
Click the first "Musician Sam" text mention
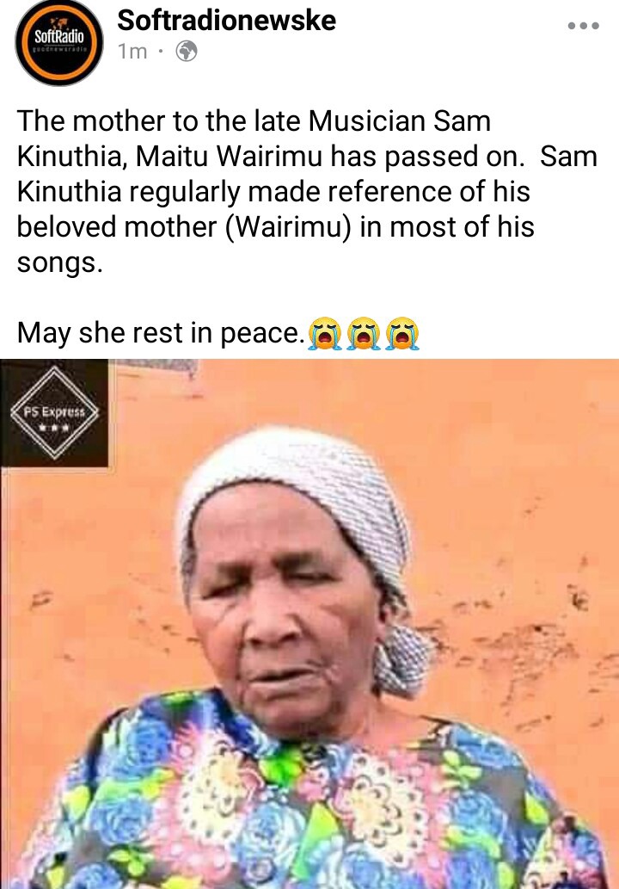(x=399, y=121)
